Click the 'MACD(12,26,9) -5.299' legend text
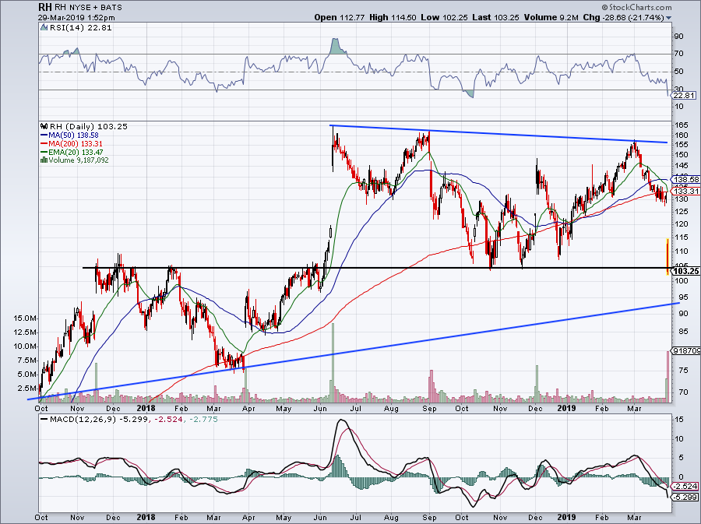 pos(98,420)
